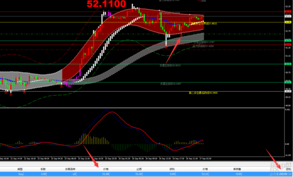
Task: Click the 库存费 column header
Action: 237,169
